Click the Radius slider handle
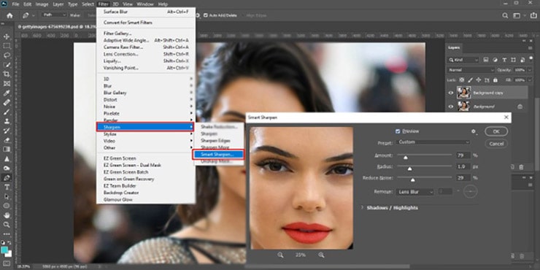Viewport: 540px width, 270px height. (x=409, y=169)
